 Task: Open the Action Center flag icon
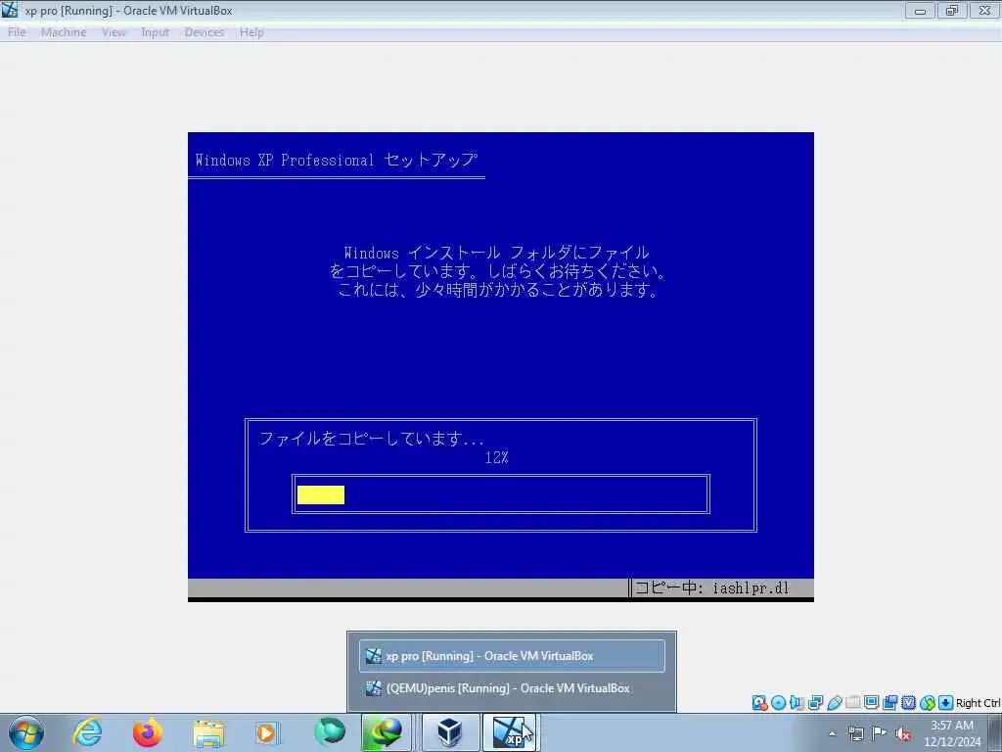point(880,732)
